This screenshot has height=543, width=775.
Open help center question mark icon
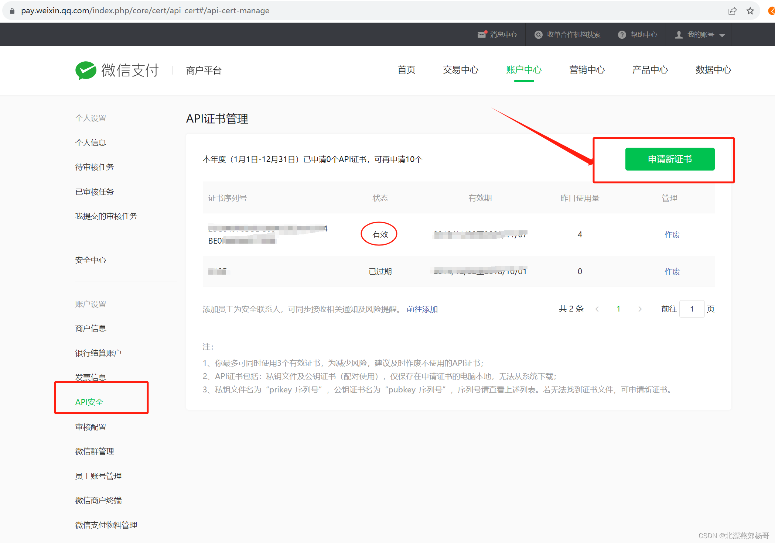pos(622,35)
